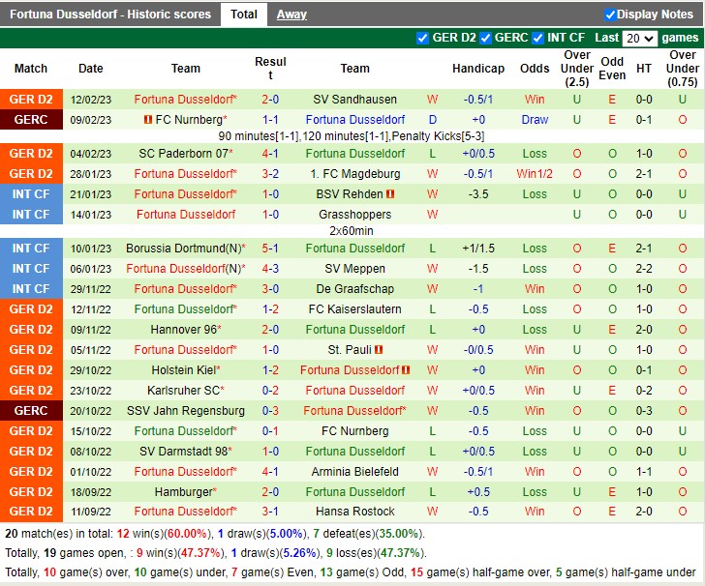
Task: Click the 2-2 half-time score
Action: pyautogui.click(x=643, y=269)
